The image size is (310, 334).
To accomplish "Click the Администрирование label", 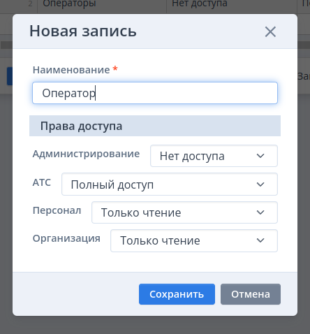I will 86,154.
